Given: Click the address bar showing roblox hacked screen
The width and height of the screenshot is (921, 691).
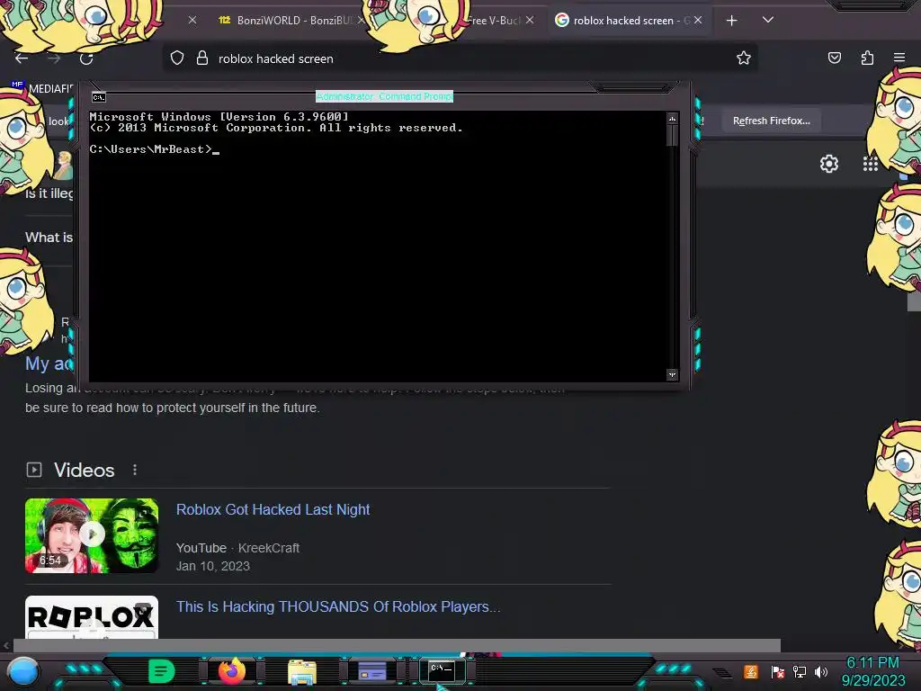Looking at the screenshot, I should [x=458, y=58].
